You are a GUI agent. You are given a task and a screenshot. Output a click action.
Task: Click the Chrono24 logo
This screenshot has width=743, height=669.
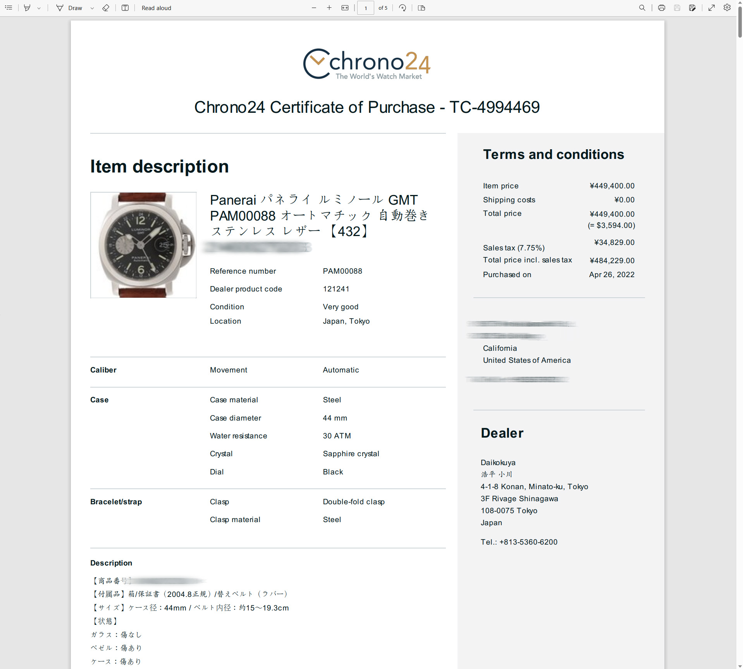367,64
